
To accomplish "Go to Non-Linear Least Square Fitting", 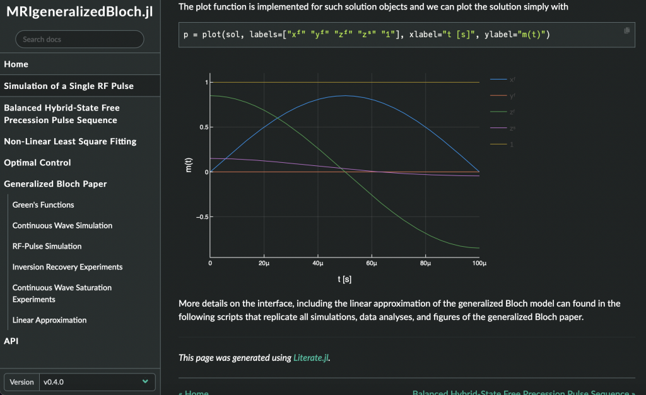I will (x=70, y=141).
